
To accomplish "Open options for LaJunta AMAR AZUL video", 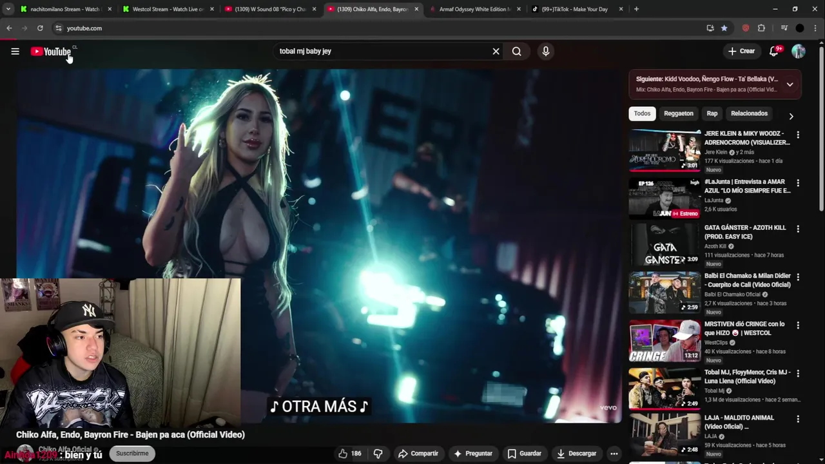I will click(x=798, y=183).
